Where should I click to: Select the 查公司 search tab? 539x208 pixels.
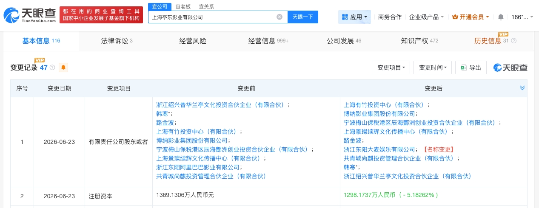pos(160,6)
